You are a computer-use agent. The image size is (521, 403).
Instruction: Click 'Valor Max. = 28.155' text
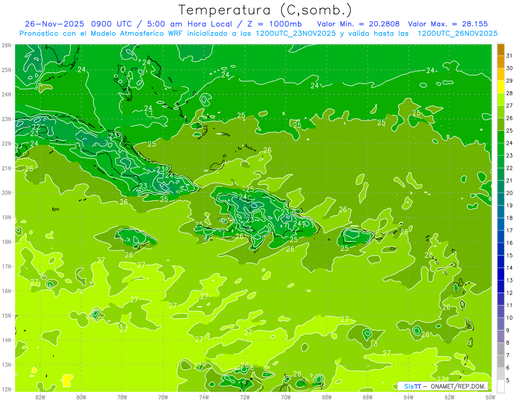point(448,24)
